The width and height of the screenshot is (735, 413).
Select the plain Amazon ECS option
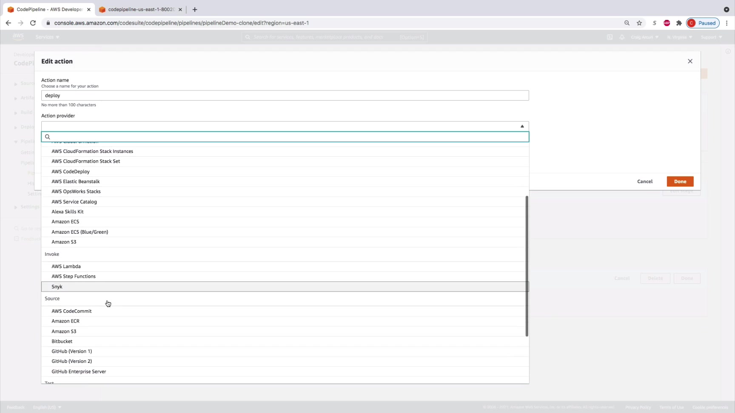coord(285,222)
